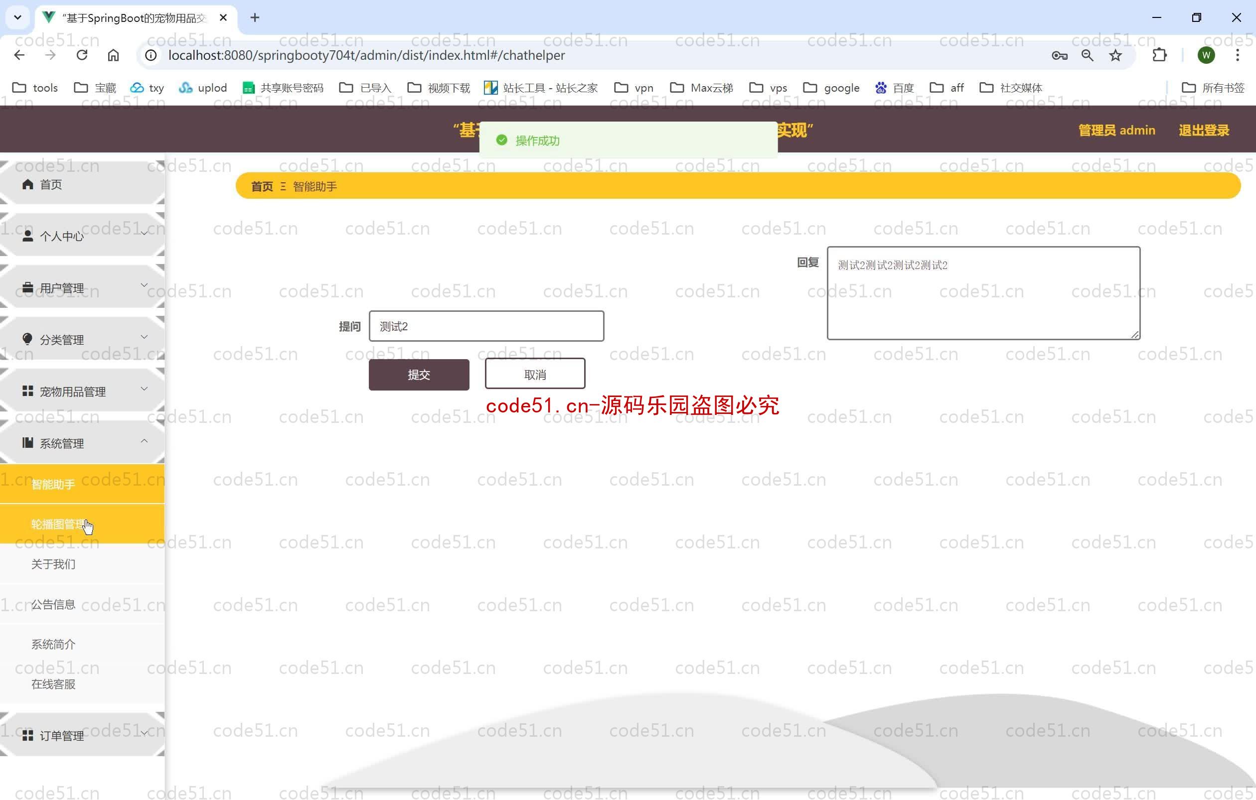Screen dimensions: 1256x800
Task: Open the Max云梯 bookmark folder
Action: pos(702,88)
